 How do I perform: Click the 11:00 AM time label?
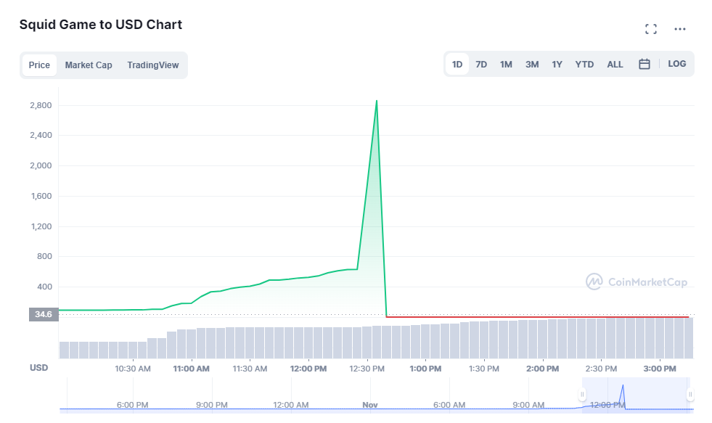tap(191, 369)
